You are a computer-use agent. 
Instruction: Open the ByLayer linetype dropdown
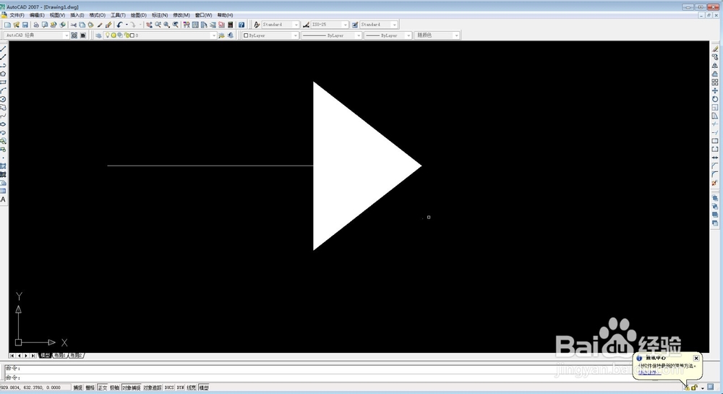click(332, 35)
